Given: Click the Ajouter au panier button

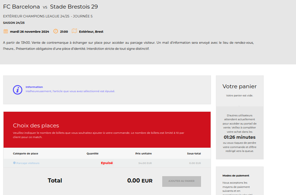Looking at the screenshot, I should pos(181,181).
